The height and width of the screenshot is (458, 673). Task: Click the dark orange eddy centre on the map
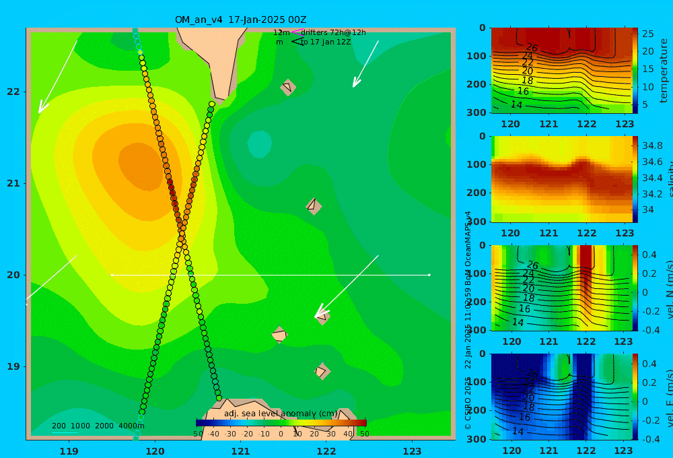click(139, 167)
